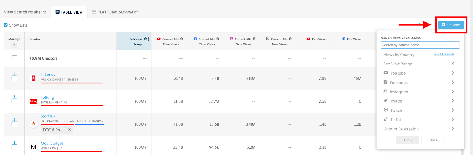Screen dimensions: 473x155
Task: Toggle the Show Lists checkbox
Action: coord(6,25)
